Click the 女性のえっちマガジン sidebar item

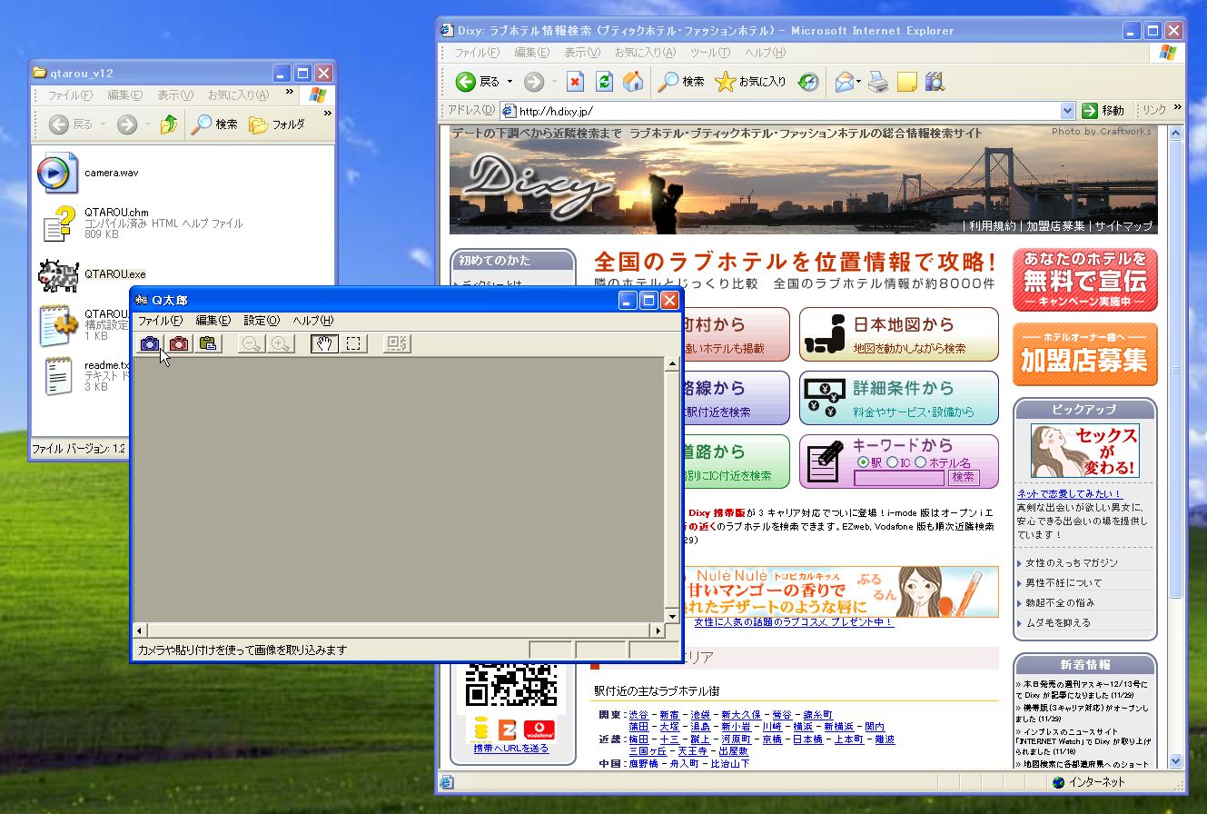(x=1072, y=563)
